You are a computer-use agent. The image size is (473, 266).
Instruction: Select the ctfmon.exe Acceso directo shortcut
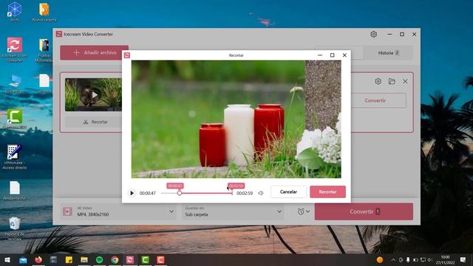[15, 157]
